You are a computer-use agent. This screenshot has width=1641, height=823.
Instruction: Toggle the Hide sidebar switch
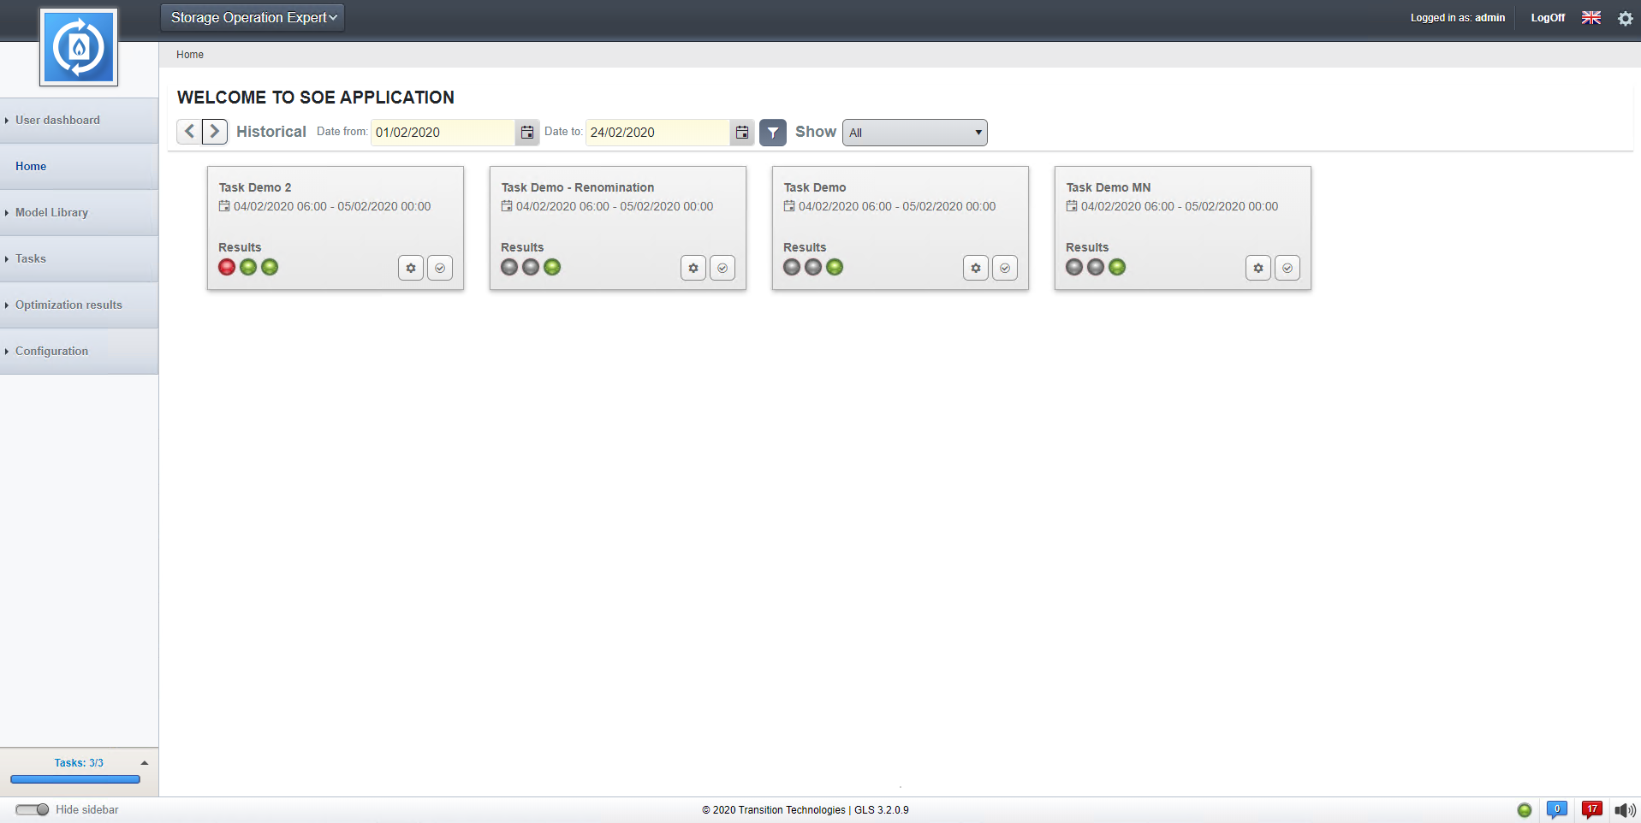[x=33, y=809]
